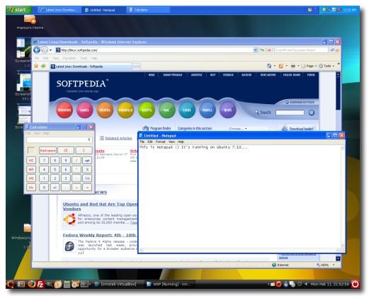
Task: Switch to innotek VirtualBox in Ubuntu taskbar
Action: (x=118, y=284)
